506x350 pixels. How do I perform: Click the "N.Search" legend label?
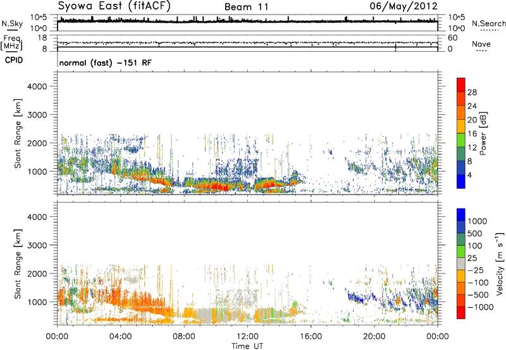488,23
